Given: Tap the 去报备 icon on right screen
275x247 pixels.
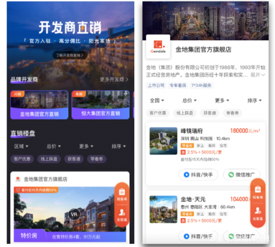Looking at the screenshot, I should coord(258,214).
